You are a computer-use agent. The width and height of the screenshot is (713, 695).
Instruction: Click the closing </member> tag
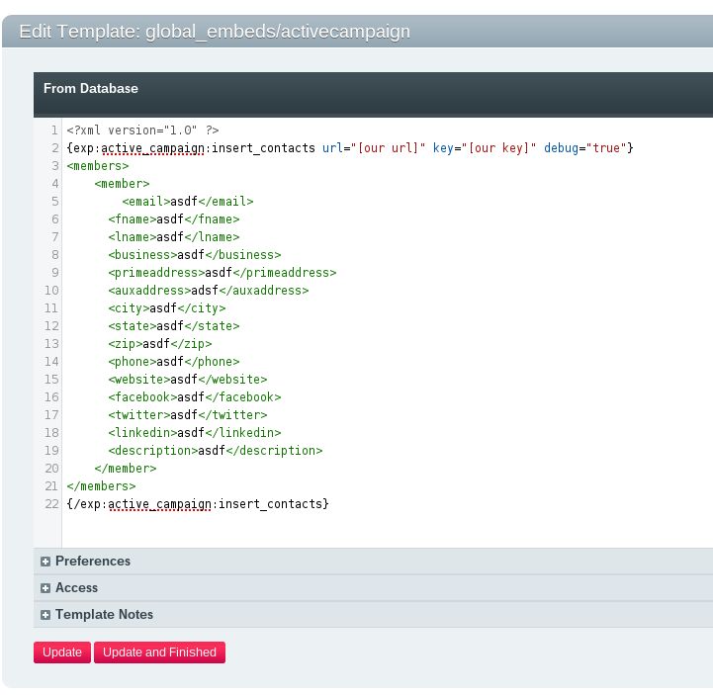coord(126,469)
